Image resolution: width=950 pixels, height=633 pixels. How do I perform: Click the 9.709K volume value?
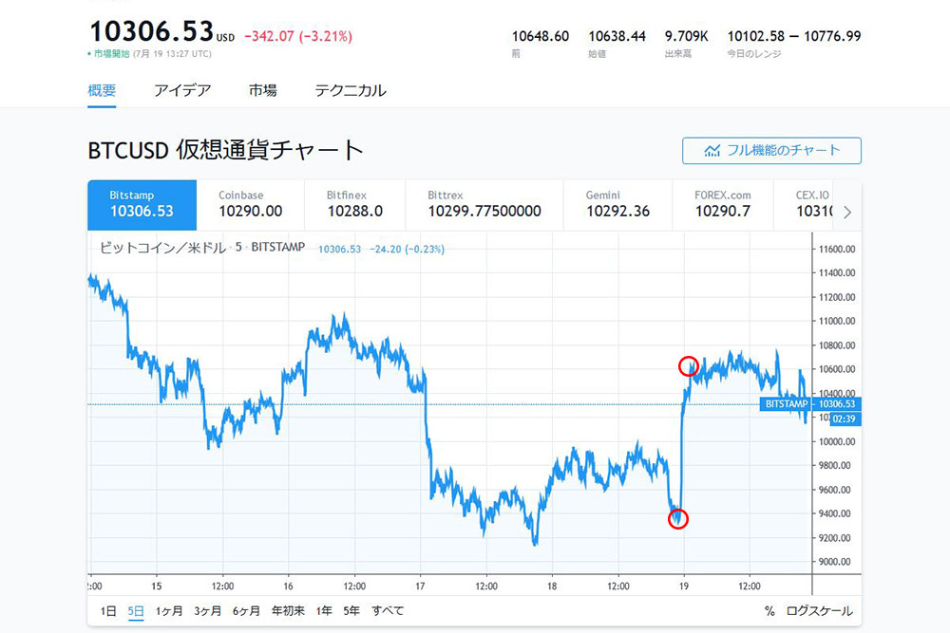[687, 36]
